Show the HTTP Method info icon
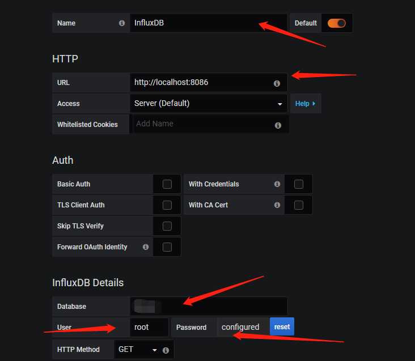This screenshot has height=361, width=415. click(166, 350)
